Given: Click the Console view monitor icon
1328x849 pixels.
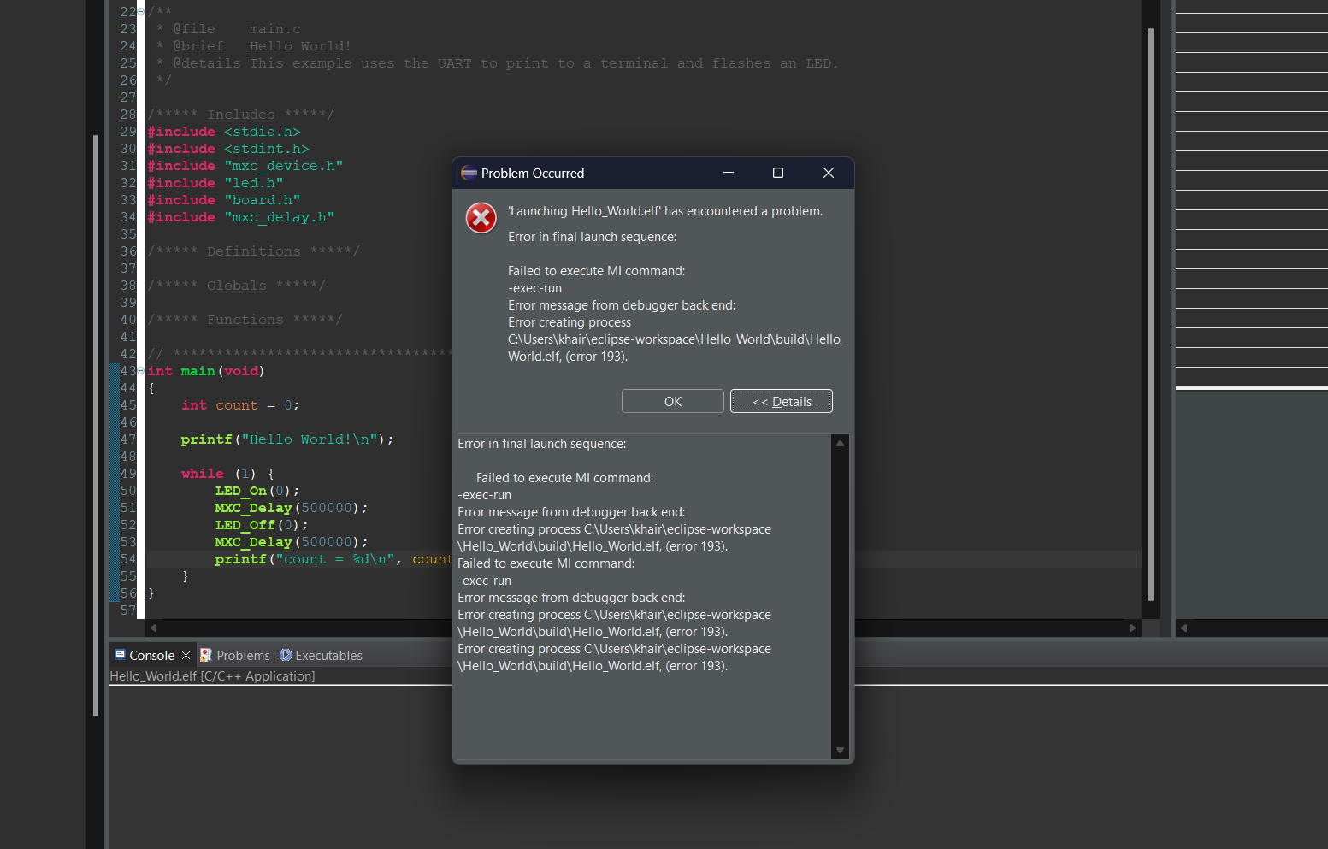Looking at the screenshot, I should (120, 655).
